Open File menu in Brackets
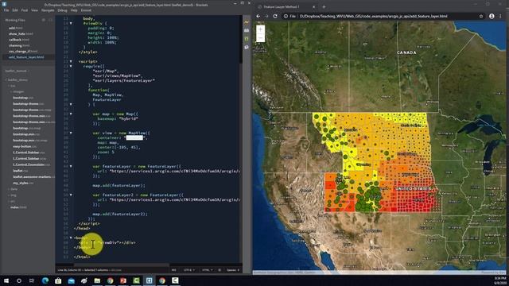509x286 pixels. (6, 10)
